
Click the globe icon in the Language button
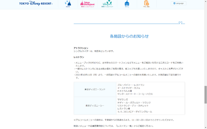[x=174, y=3]
